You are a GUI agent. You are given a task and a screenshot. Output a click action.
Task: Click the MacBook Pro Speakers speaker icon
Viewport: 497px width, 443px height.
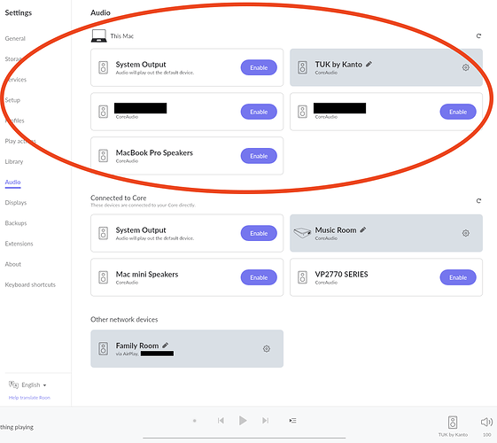(103, 156)
